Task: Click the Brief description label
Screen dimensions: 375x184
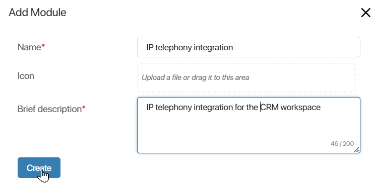Action: pos(49,109)
